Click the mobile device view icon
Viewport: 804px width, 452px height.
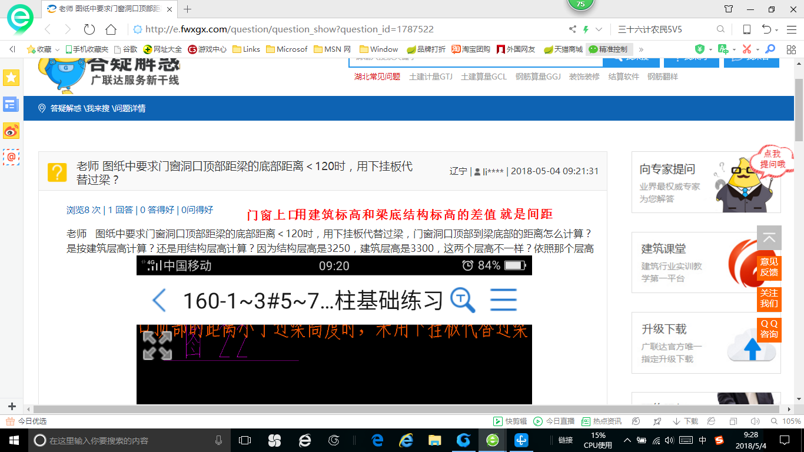(x=746, y=29)
